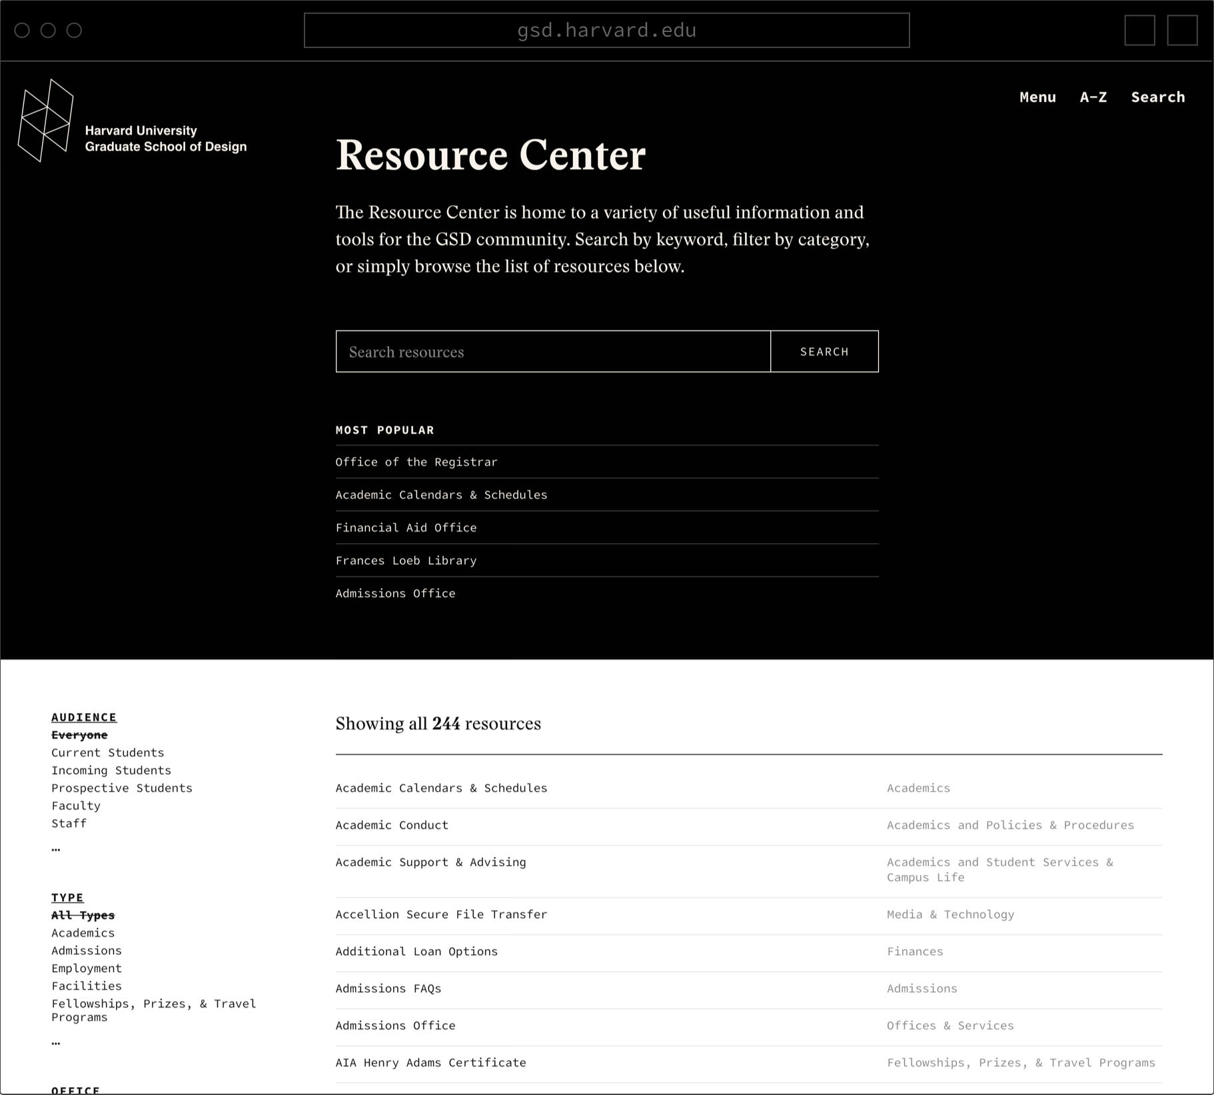Click Media & Technology category label
The height and width of the screenshot is (1095, 1214).
click(x=950, y=914)
